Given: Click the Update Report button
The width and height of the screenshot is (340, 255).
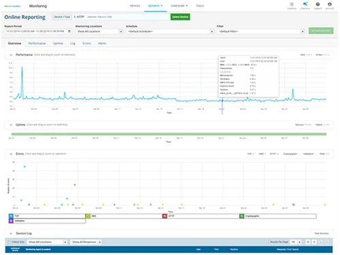Looking at the screenshot, I should 321,31.
